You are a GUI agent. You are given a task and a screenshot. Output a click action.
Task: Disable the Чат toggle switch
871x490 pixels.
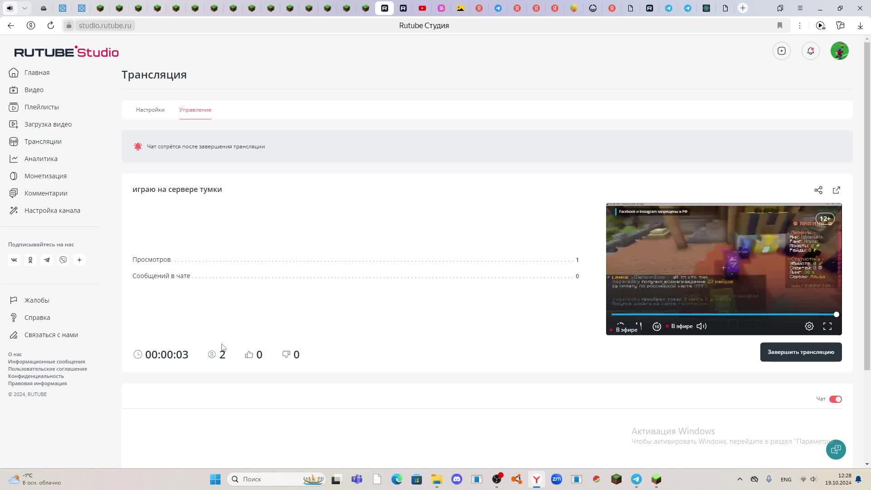point(835,399)
